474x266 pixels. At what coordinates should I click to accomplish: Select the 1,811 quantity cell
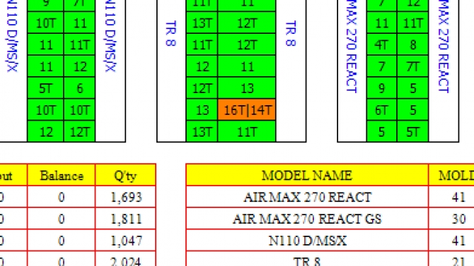pyautogui.click(x=125, y=219)
